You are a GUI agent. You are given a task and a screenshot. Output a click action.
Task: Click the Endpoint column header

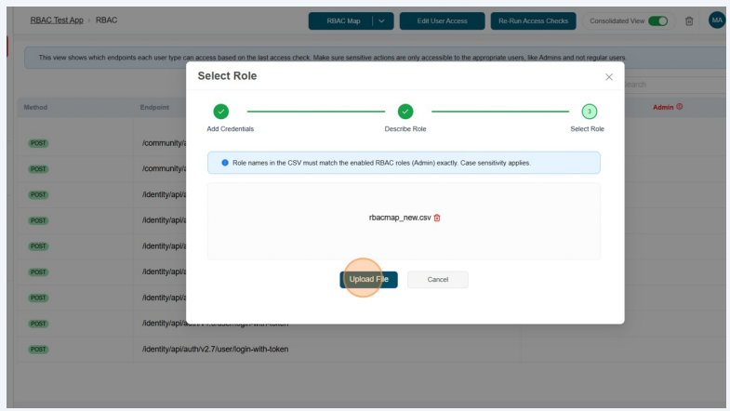click(154, 107)
